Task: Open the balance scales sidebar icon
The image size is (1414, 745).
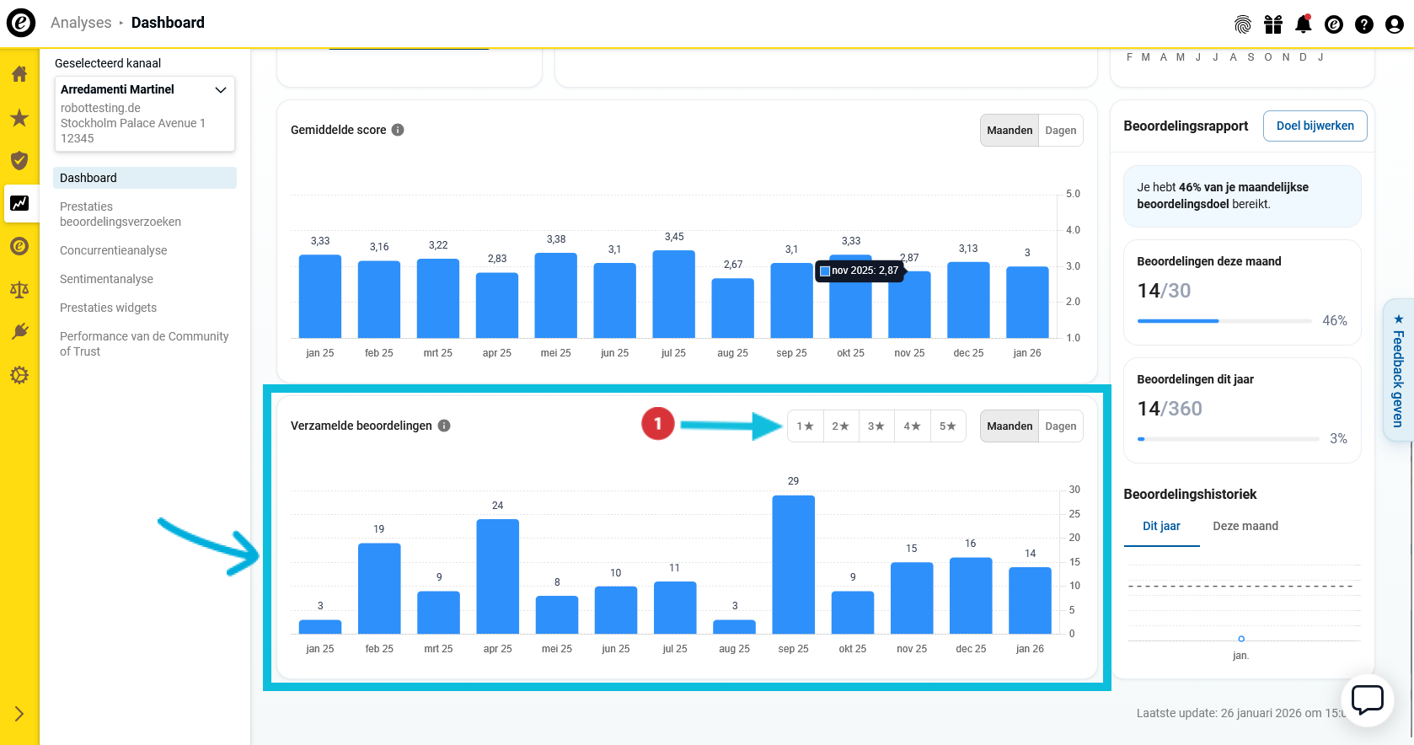Action: 19,290
